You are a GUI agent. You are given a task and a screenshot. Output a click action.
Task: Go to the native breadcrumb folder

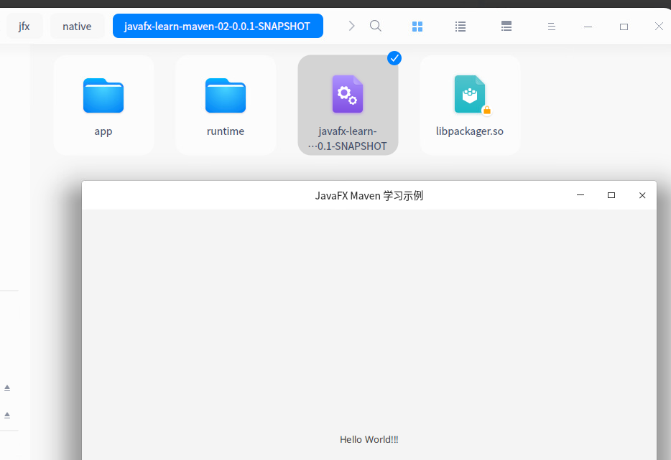coord(77,26)
